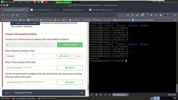The image size is (178, 100).
Task: Open the Hydra Challenge bookmark
Action: (x=122, y=20)
